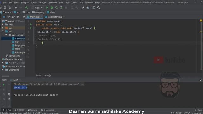The image size is (203, 114).
Task: Expand the .idea folder node
Action: (x=3, y=24)
